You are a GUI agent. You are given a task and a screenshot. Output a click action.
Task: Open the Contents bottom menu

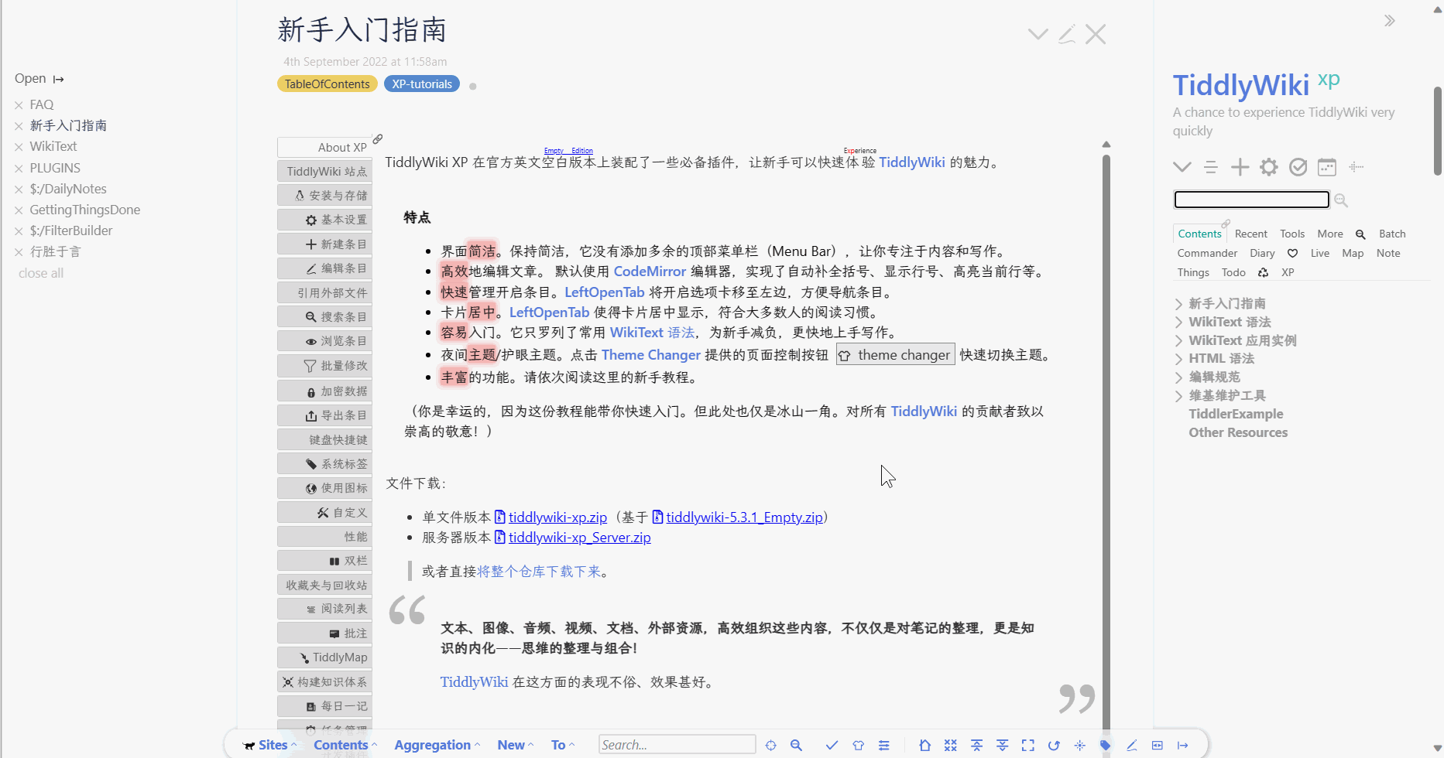click(345, 745)
